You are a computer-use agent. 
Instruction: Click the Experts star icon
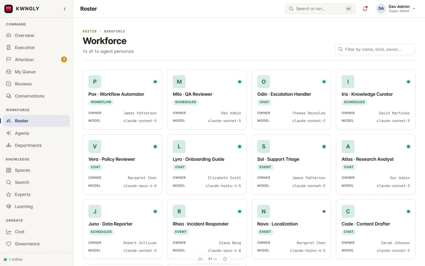pos(9,195)
